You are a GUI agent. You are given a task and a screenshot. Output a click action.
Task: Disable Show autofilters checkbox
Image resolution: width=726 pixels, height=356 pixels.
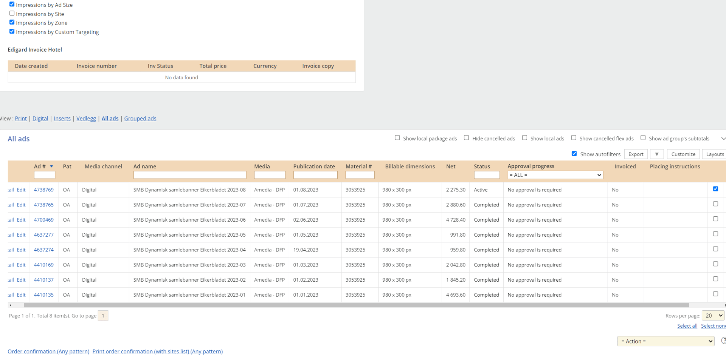point(574,154)
